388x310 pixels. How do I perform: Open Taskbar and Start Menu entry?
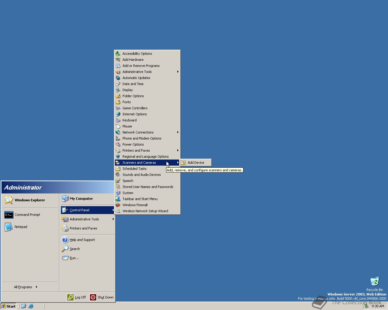click(x=147, y=199)
